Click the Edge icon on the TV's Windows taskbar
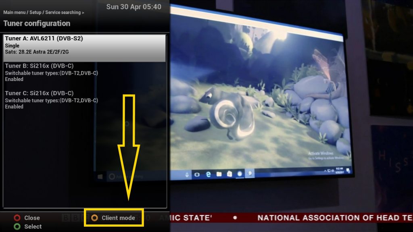 tap(209, 174)
